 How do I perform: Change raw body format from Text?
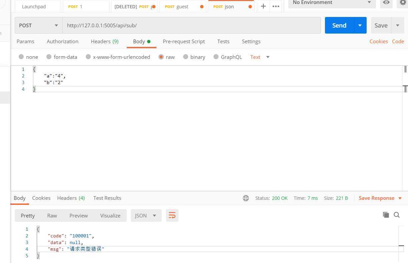[x=260, y=57]
